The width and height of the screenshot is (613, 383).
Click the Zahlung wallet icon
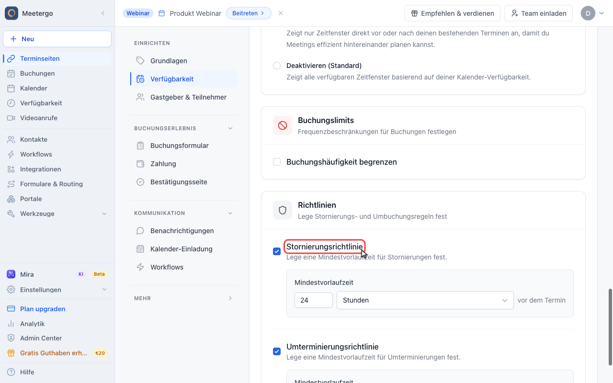[x=140, y=164]
